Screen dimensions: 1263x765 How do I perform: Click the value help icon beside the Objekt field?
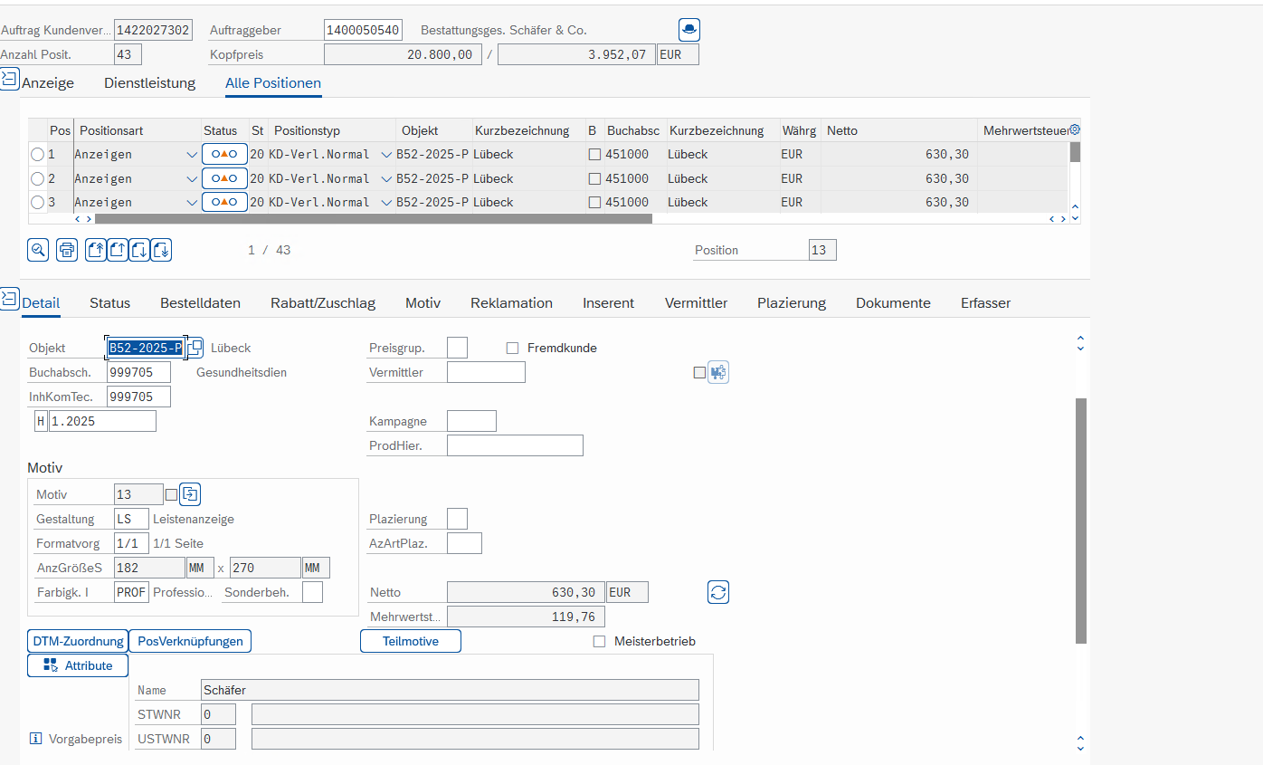(x=195, y=348)
